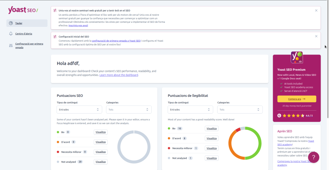The height and width of the screenshot is (170, 329).
Task: Open Learn more about the dashboard link
Action: coord(119,75)
